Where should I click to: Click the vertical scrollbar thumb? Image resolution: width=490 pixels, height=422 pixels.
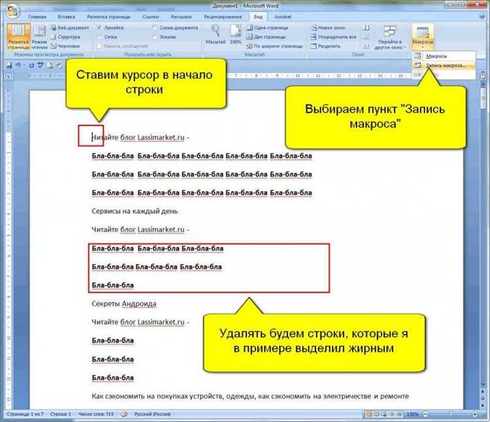pyautogui.click(x=483, y=97)
